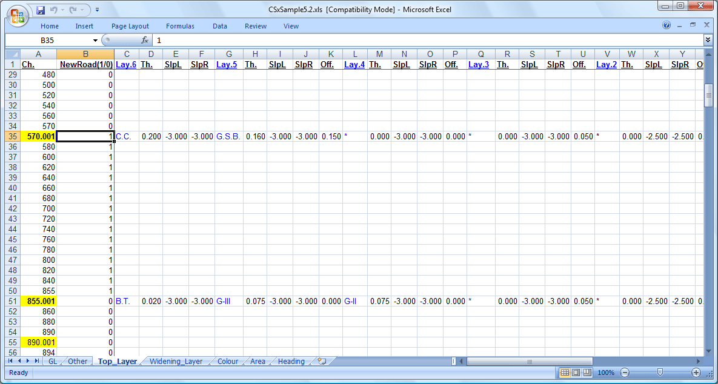The image size is (718, 384).
Task: Save the workbook from Quick Access Toolbar
Action: (41, 8)
